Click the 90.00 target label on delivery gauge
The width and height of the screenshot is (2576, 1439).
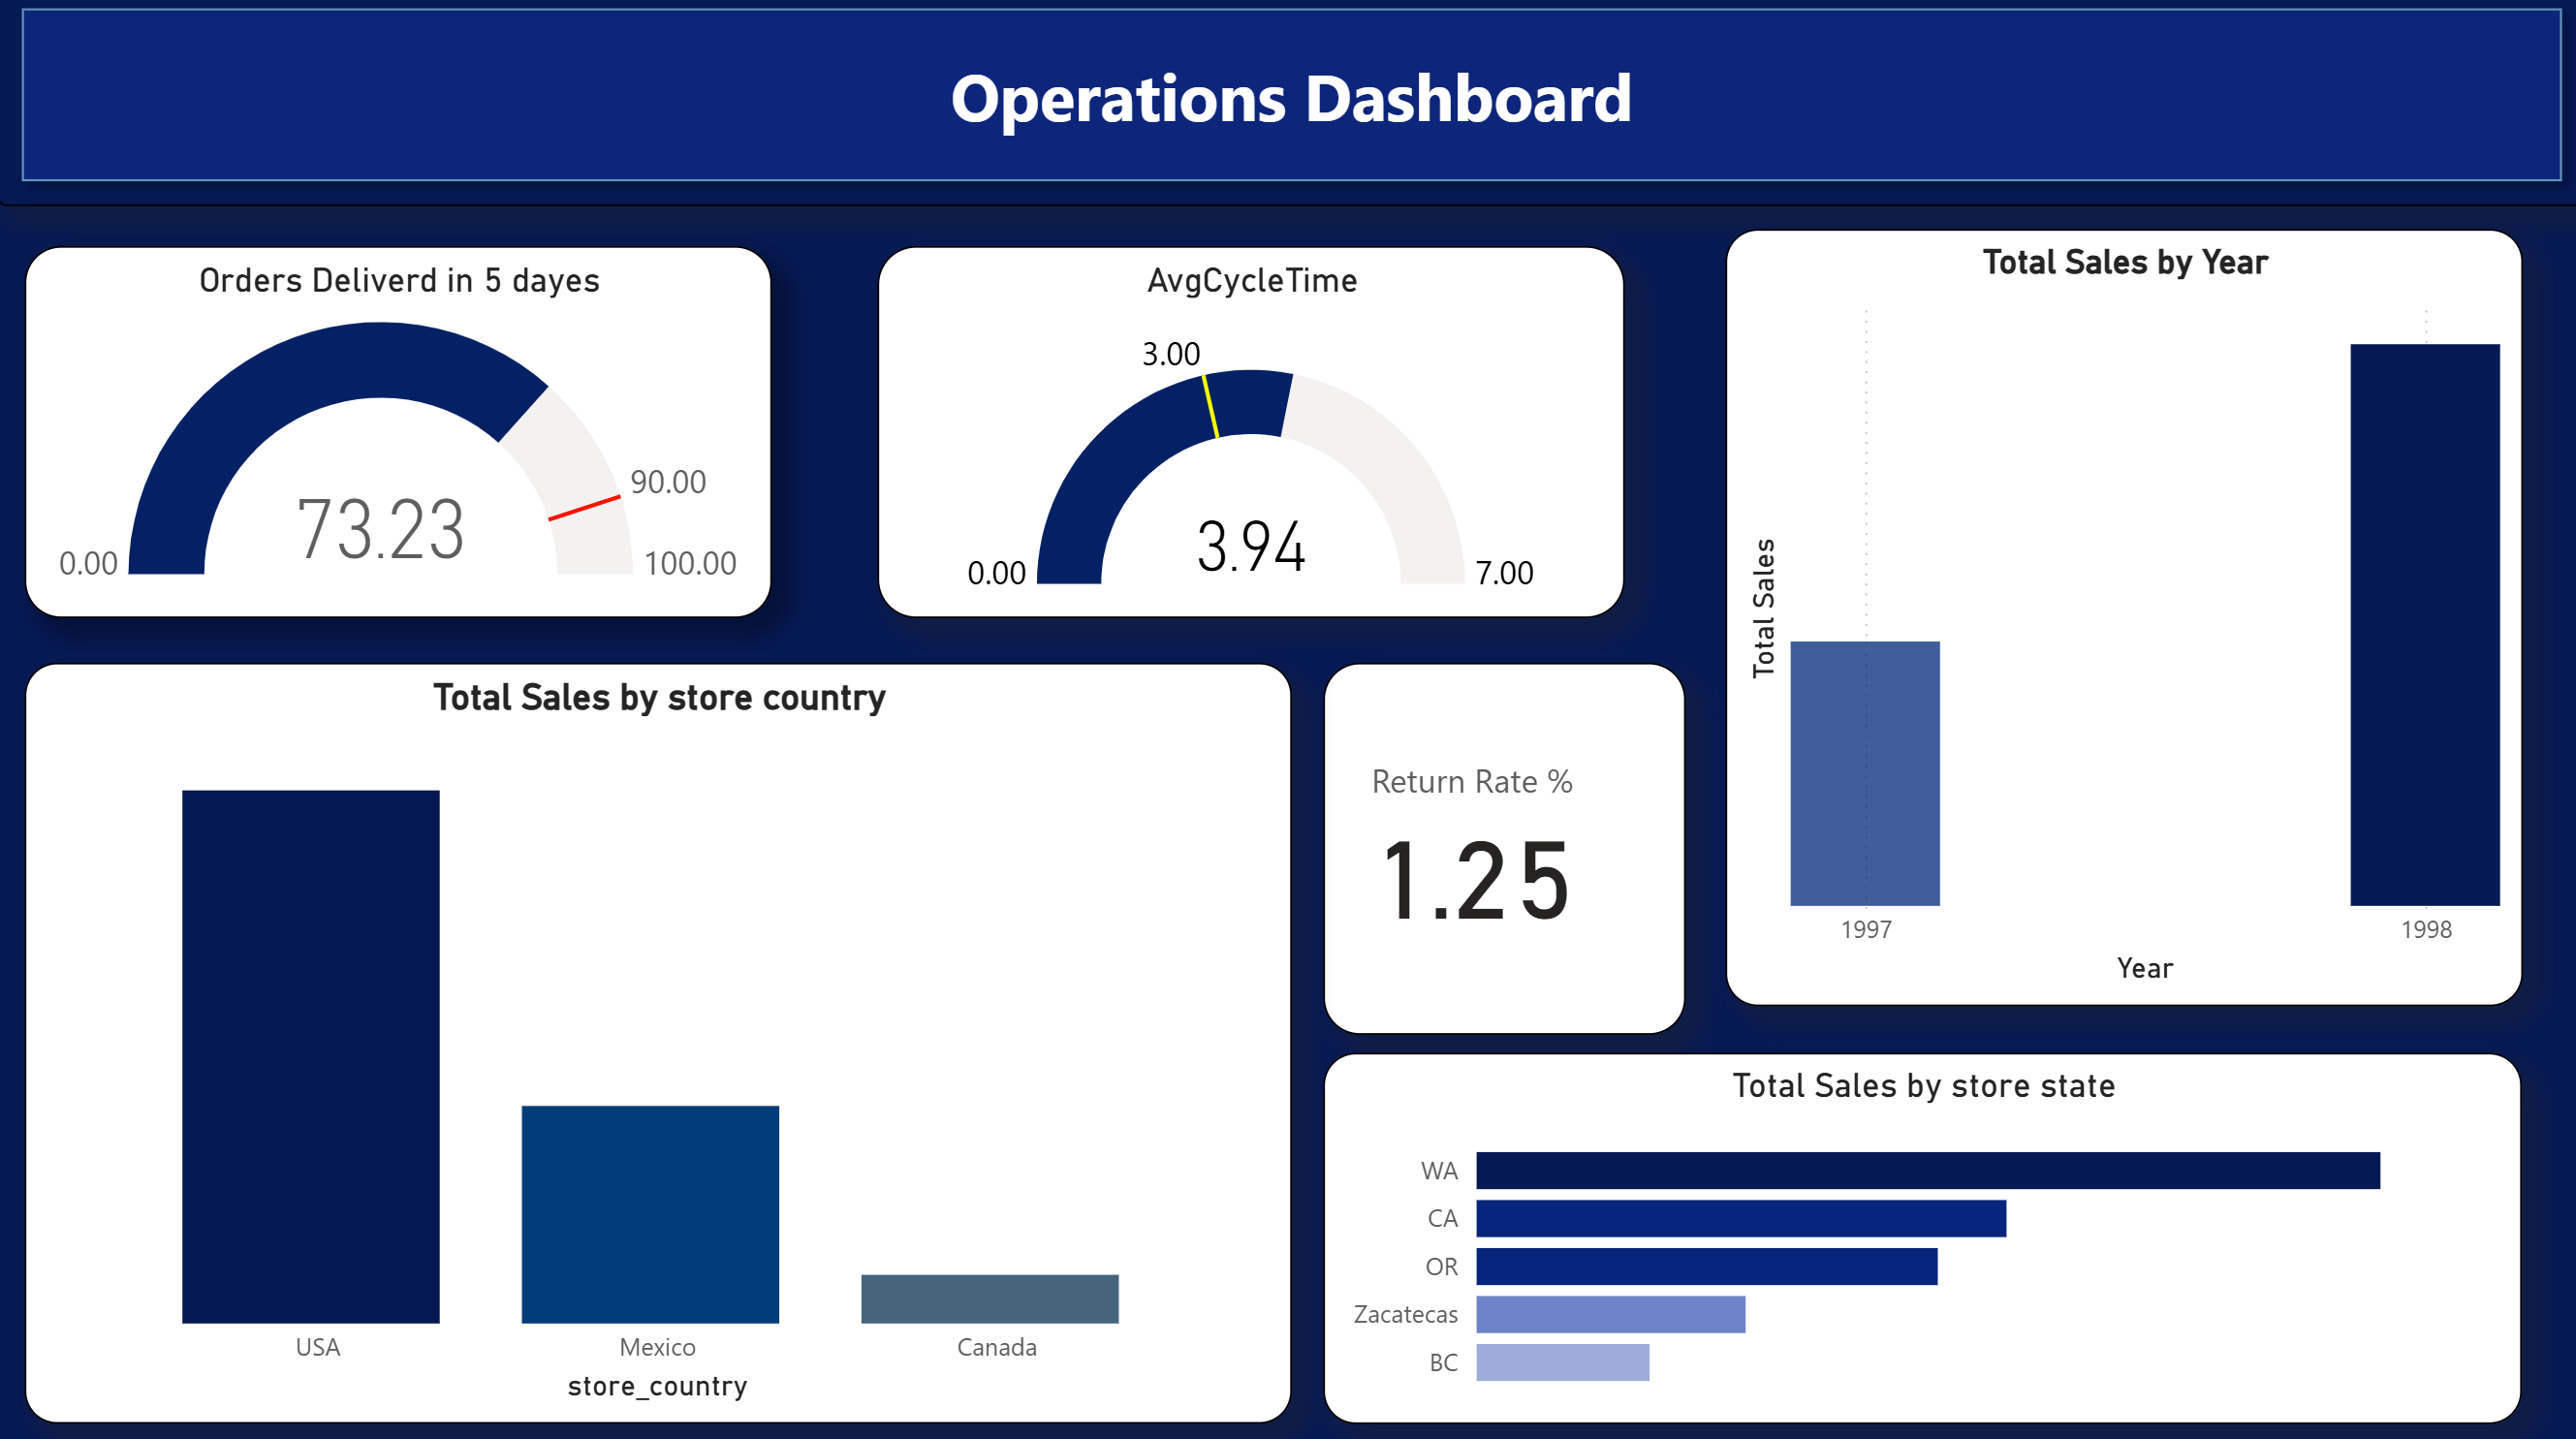click(668, 482)
